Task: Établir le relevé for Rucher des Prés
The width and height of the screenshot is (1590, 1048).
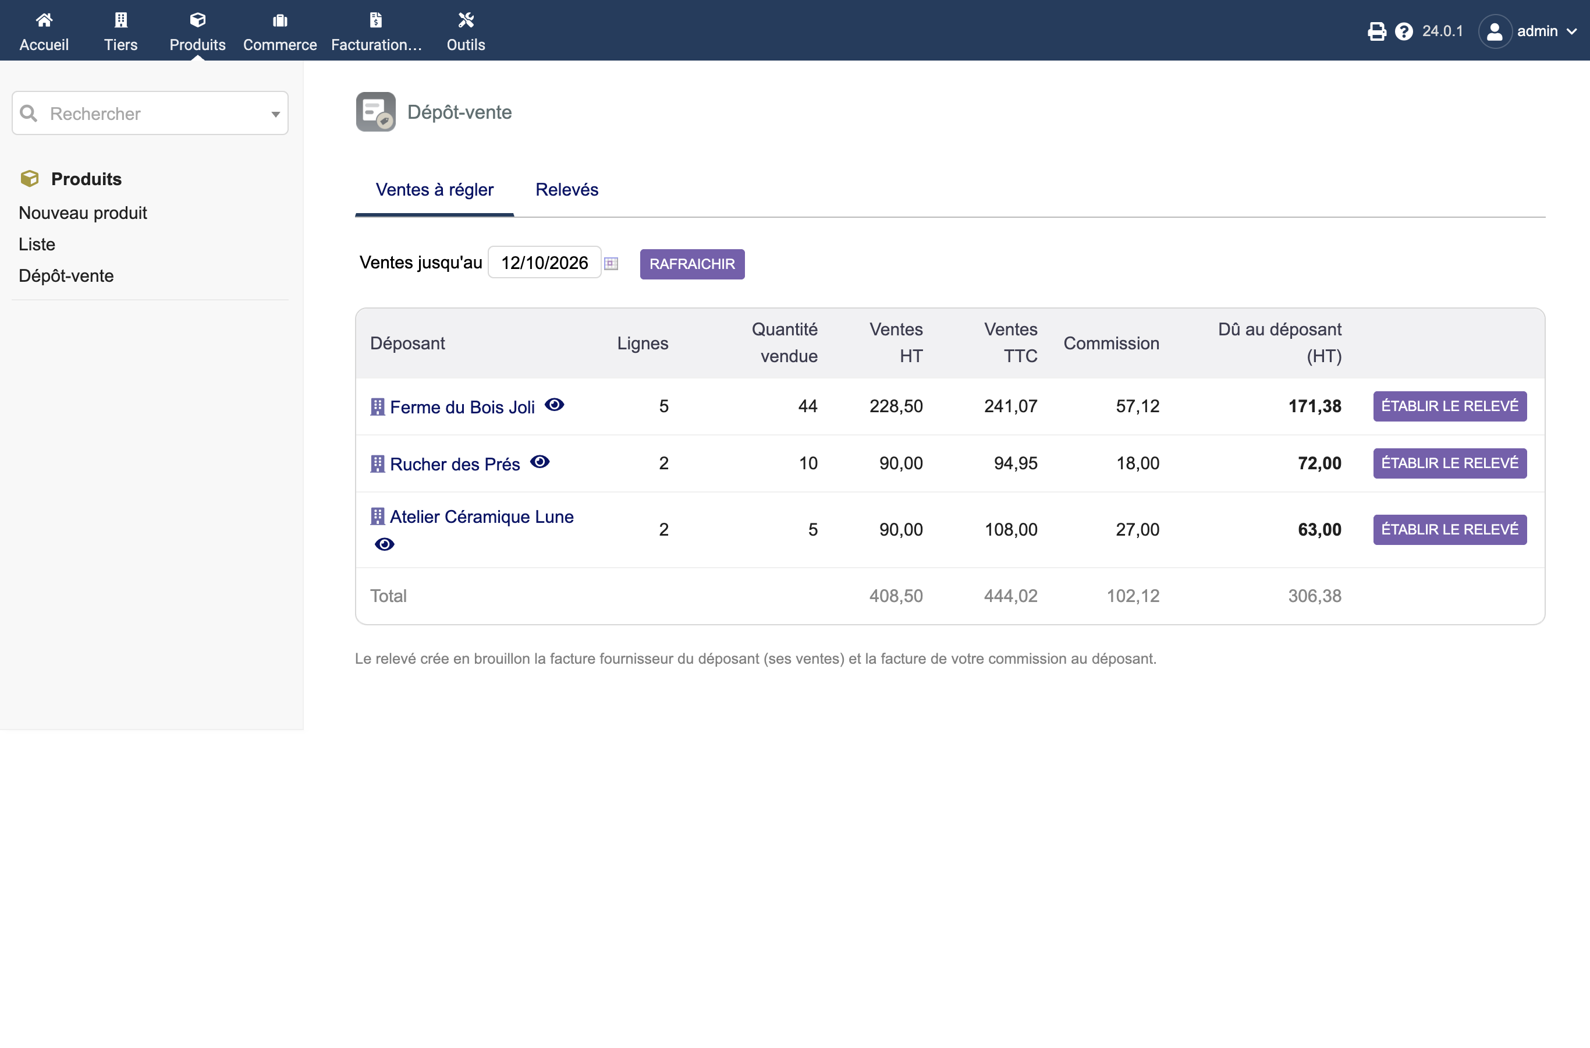Action: point(1450,463)
